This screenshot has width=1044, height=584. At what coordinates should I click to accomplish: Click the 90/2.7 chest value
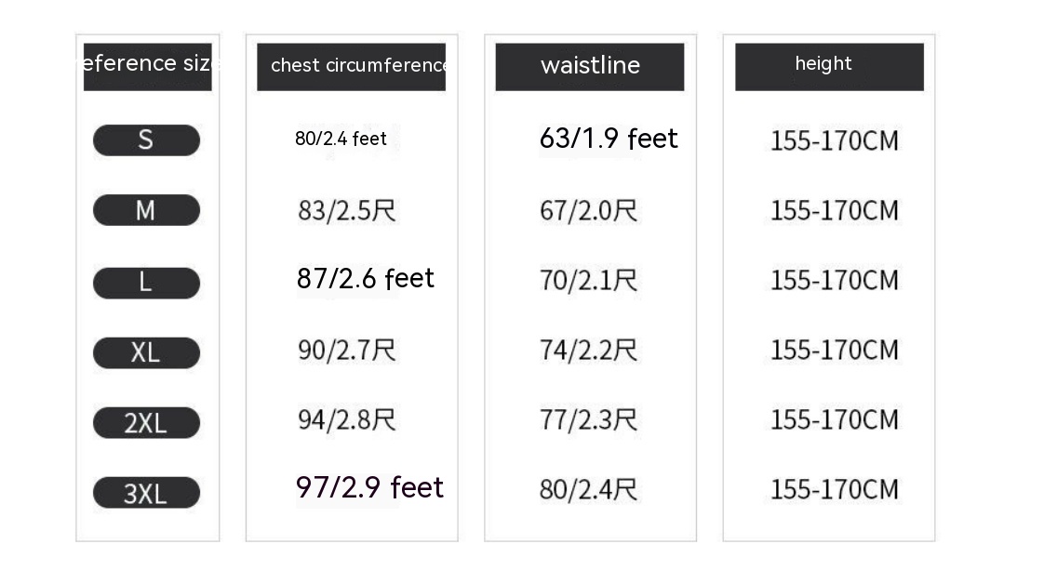347,350
